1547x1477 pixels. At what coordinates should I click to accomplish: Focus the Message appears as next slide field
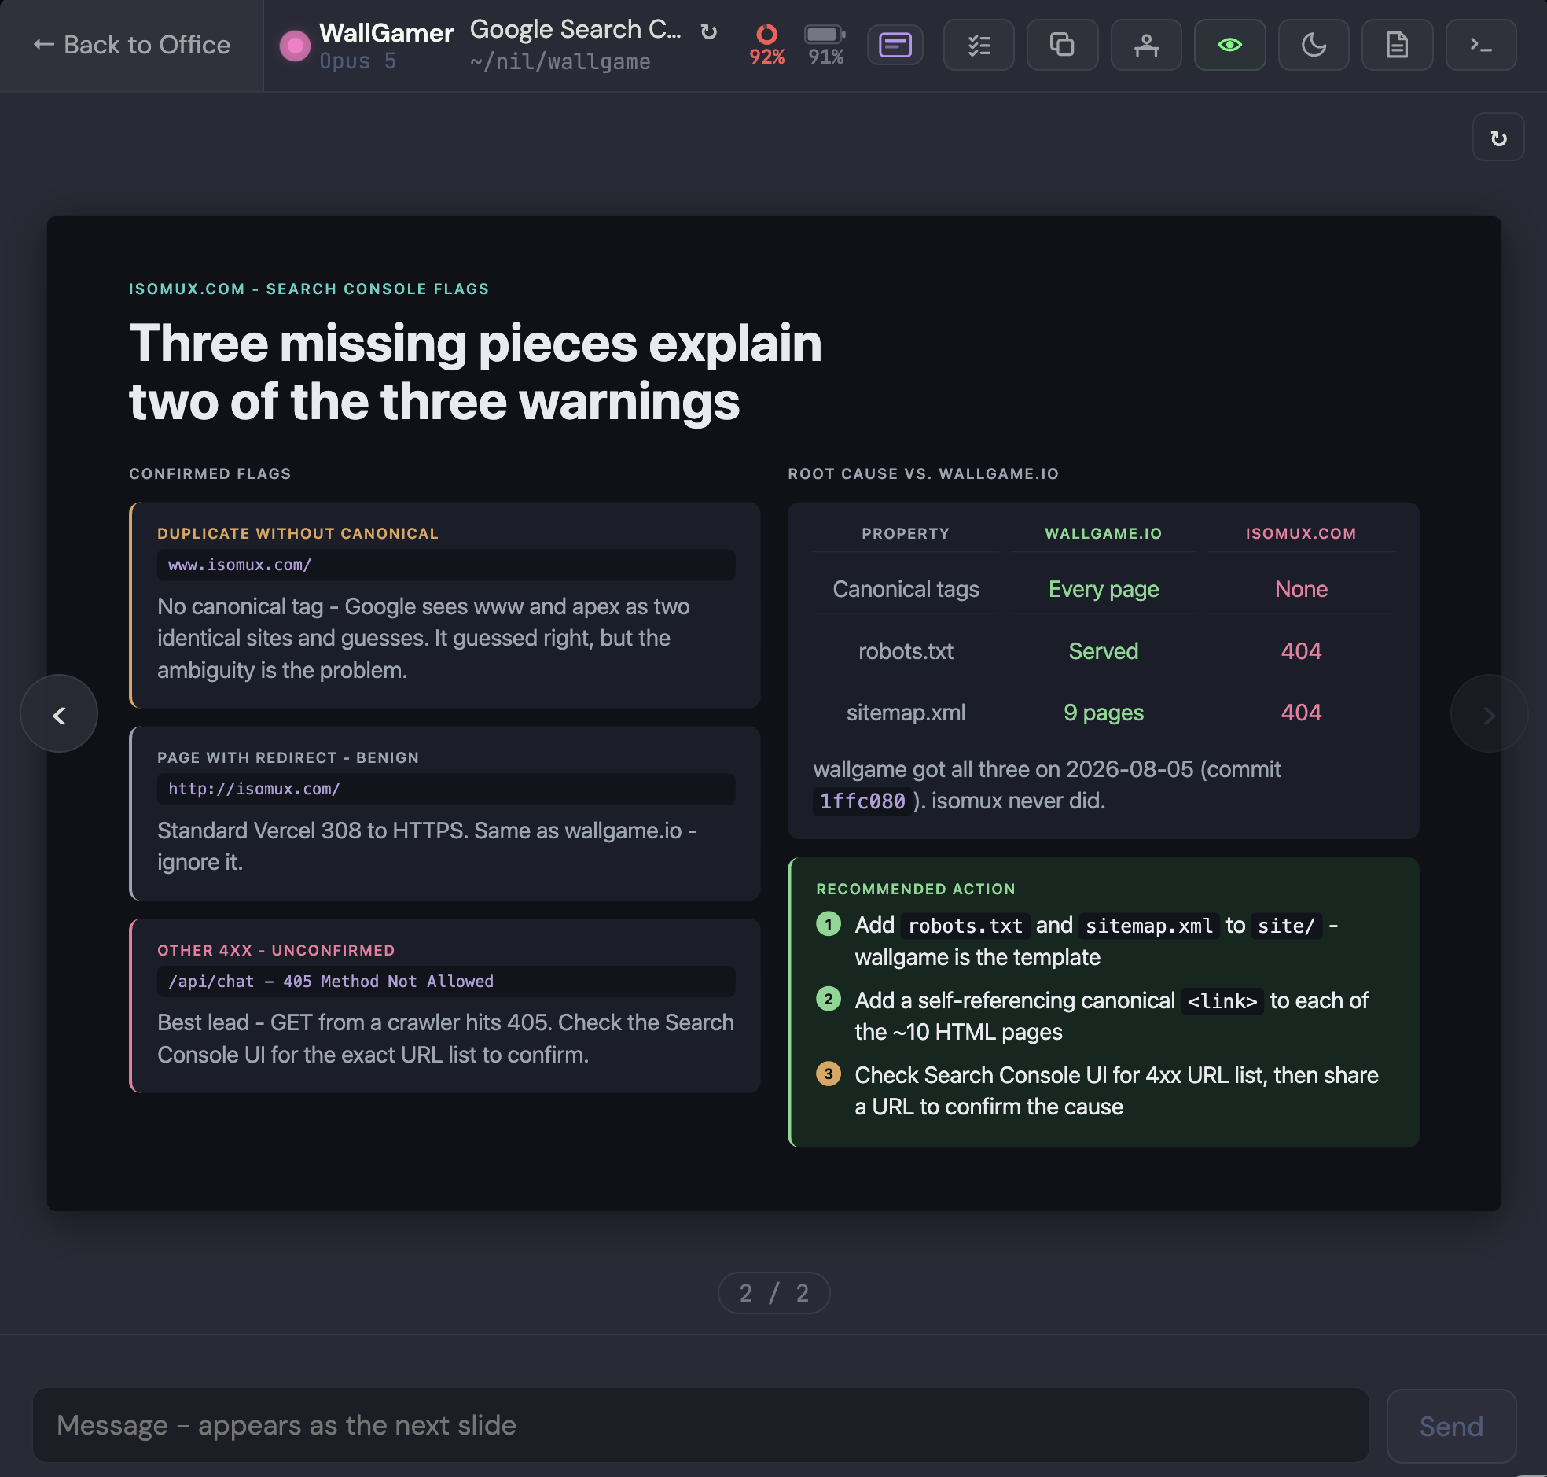click(x=700, y=1425)
